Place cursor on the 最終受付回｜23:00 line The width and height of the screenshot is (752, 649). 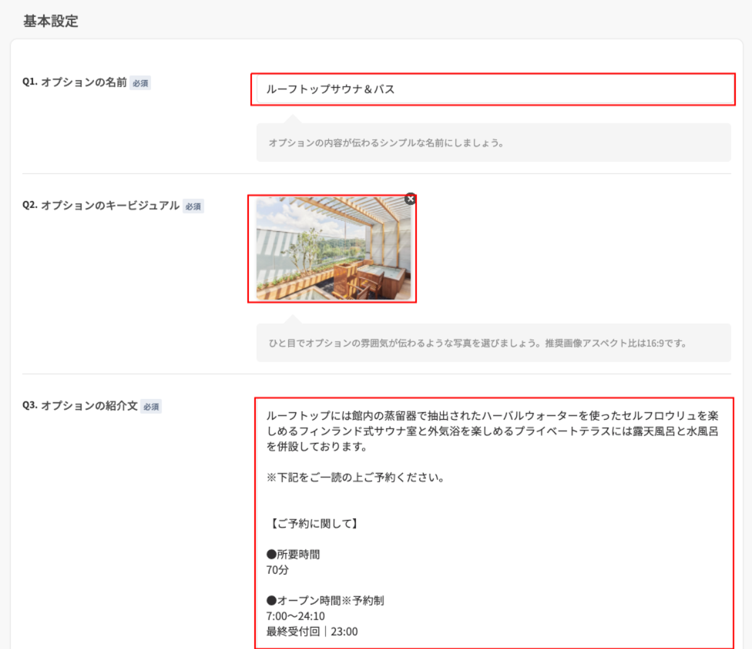tap(312, 631)
